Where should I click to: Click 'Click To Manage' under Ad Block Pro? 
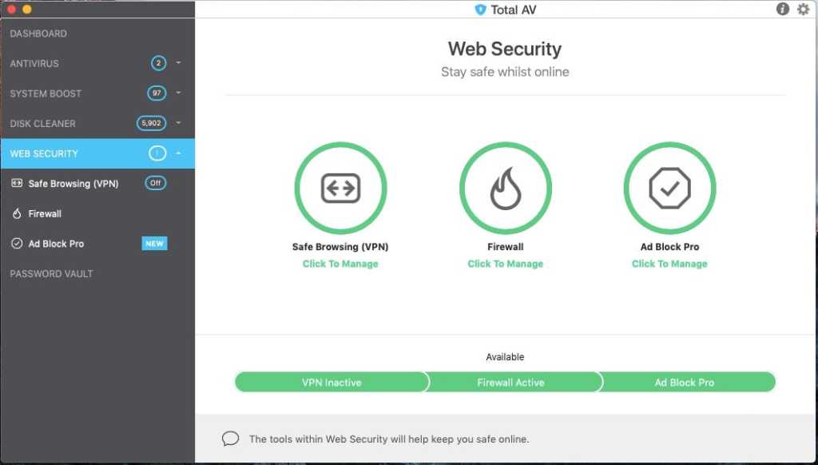pyautogui.click(x=669, y=264)
